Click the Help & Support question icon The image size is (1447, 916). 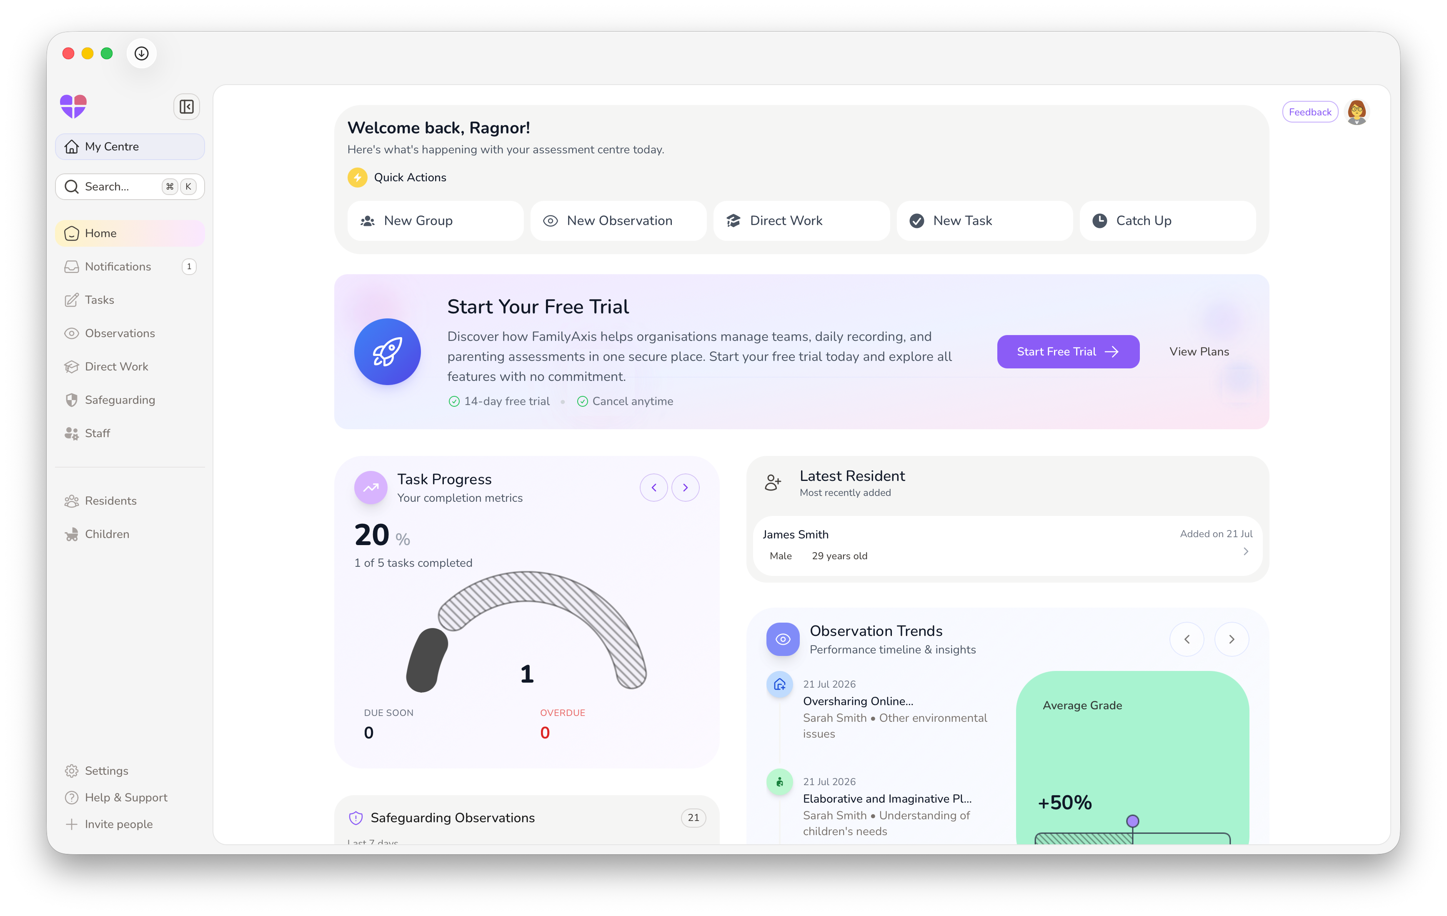point(72,798)
